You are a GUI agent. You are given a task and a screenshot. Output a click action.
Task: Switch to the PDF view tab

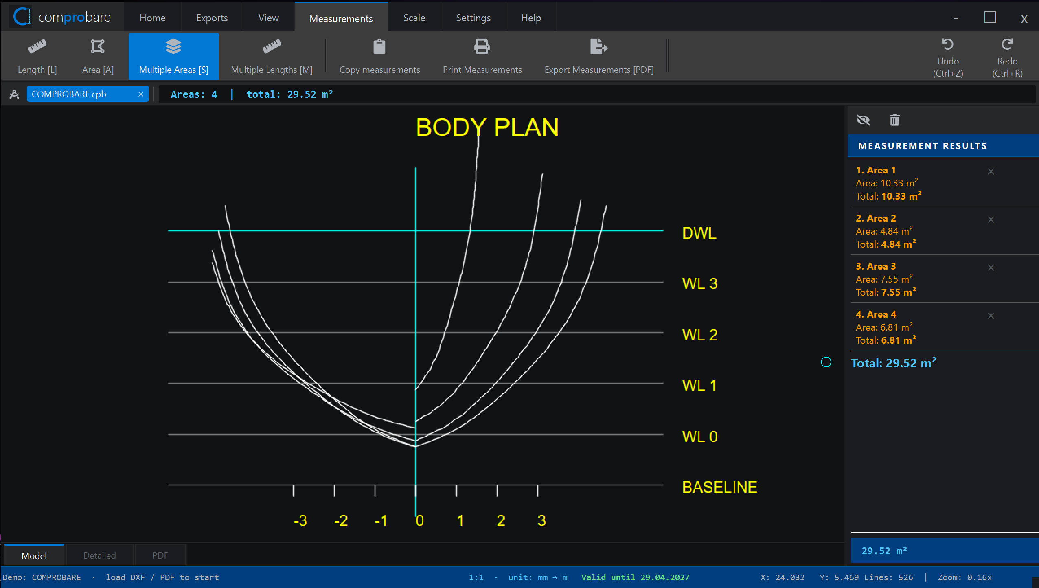pos(160,555)
